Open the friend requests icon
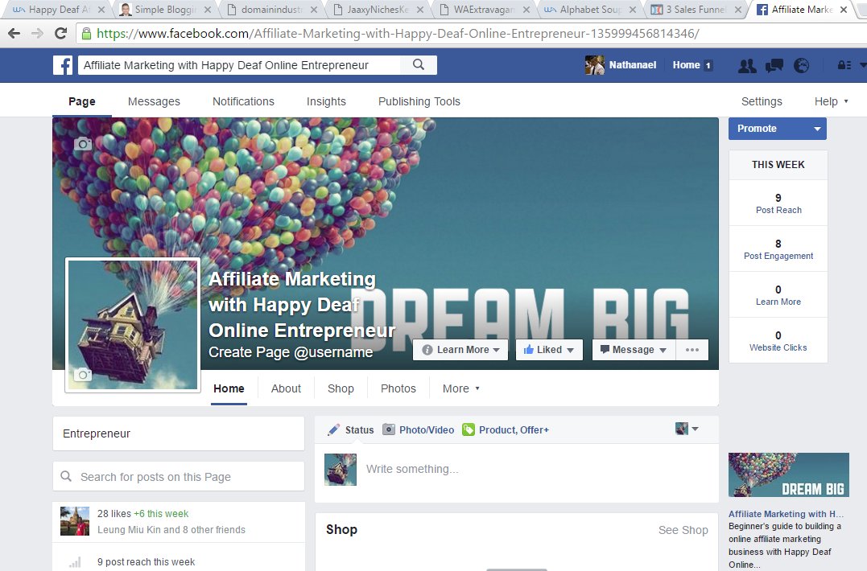The image size is (867, 571). click(747, 66)
